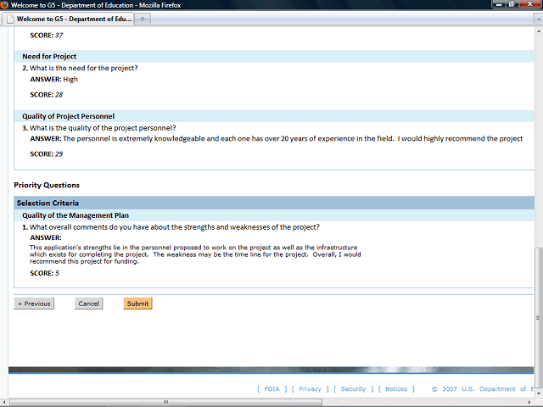Click the page icon on the G5 tab
Viewport: 543px width, 407px height.
[x=10, y=19]
